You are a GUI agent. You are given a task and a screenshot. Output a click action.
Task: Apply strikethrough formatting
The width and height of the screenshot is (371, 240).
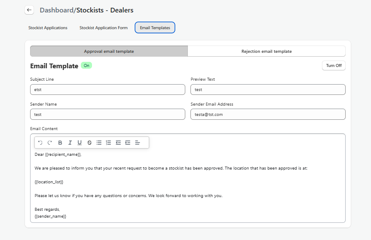[x=89, y=143]
